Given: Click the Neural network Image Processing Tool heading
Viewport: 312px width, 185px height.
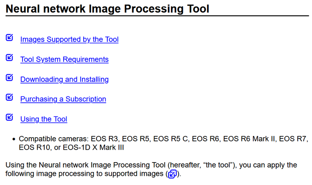Looking at the screenshot, I should pos(107,9).
